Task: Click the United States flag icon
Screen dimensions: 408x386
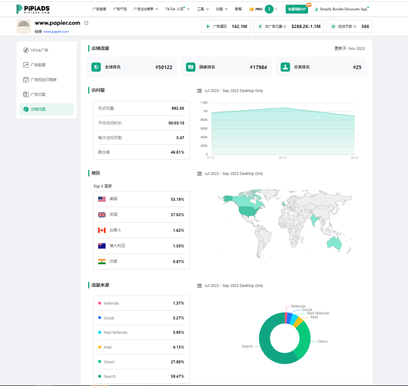Action: [102, 199]
